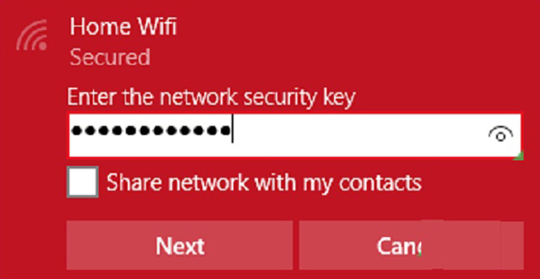Select the Home Wifi network name
This screenshot has width=540, height=279.
(x=123, y=27)
